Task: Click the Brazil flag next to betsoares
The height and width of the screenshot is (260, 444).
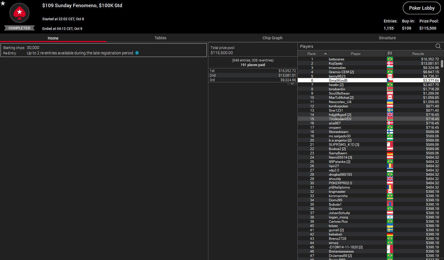Action: (390, 59)
